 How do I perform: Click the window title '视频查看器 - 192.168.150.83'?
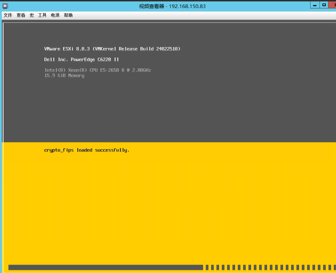point(172,6)
